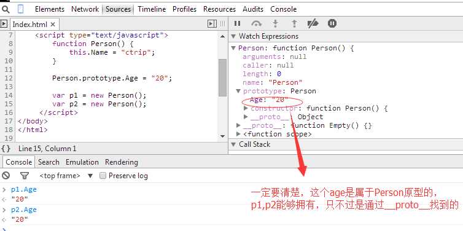Click the var p1 = new Person() line

(99, 95)
